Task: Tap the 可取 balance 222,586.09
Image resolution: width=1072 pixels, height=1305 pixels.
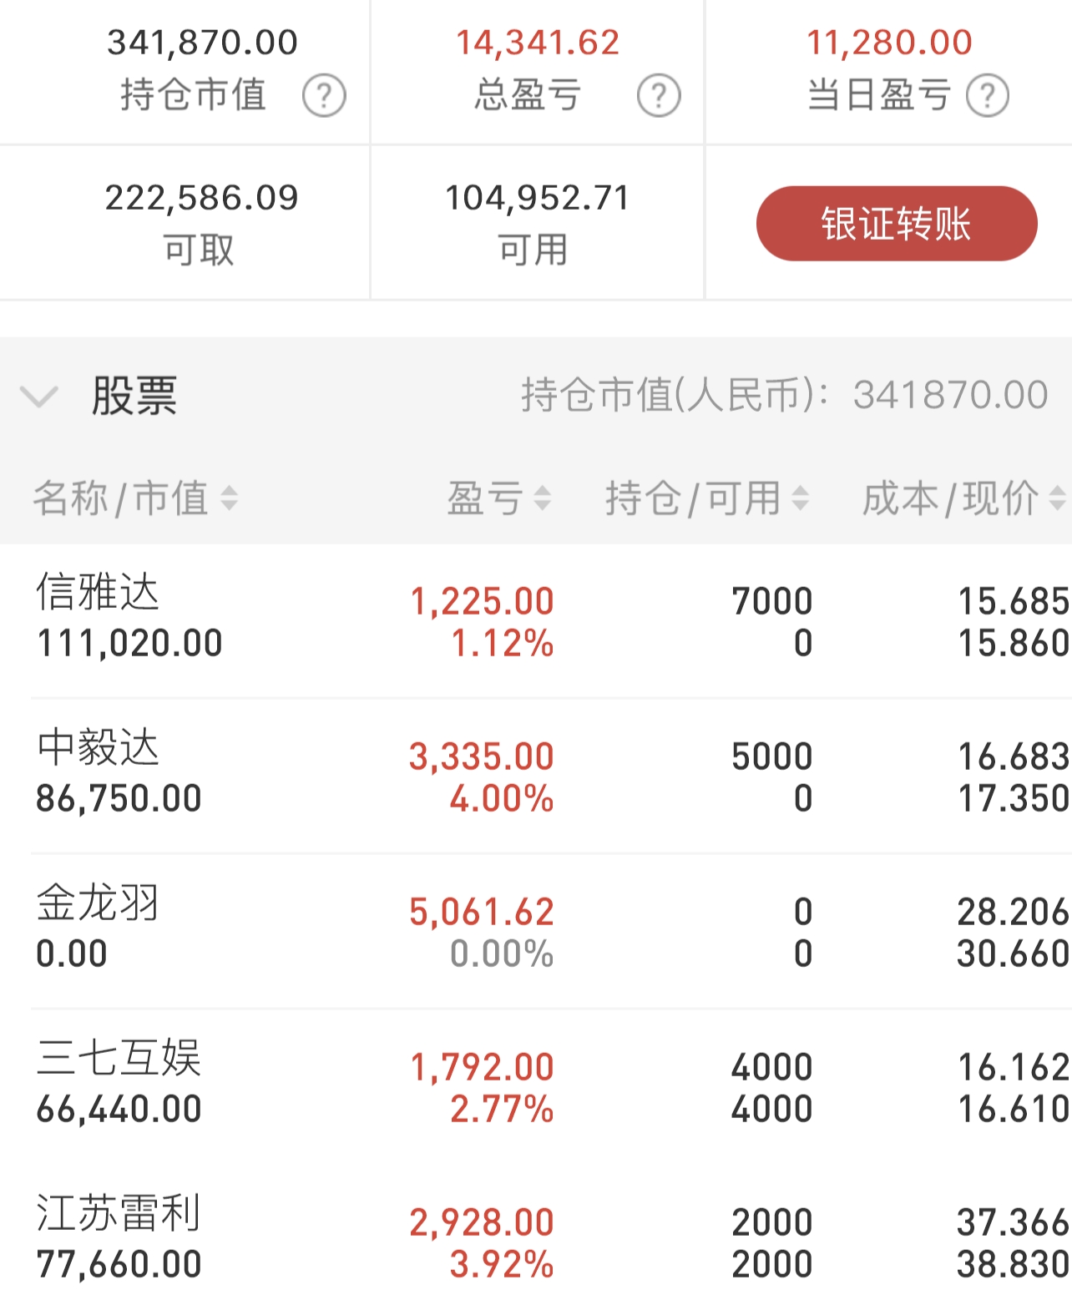Action: 201,198
